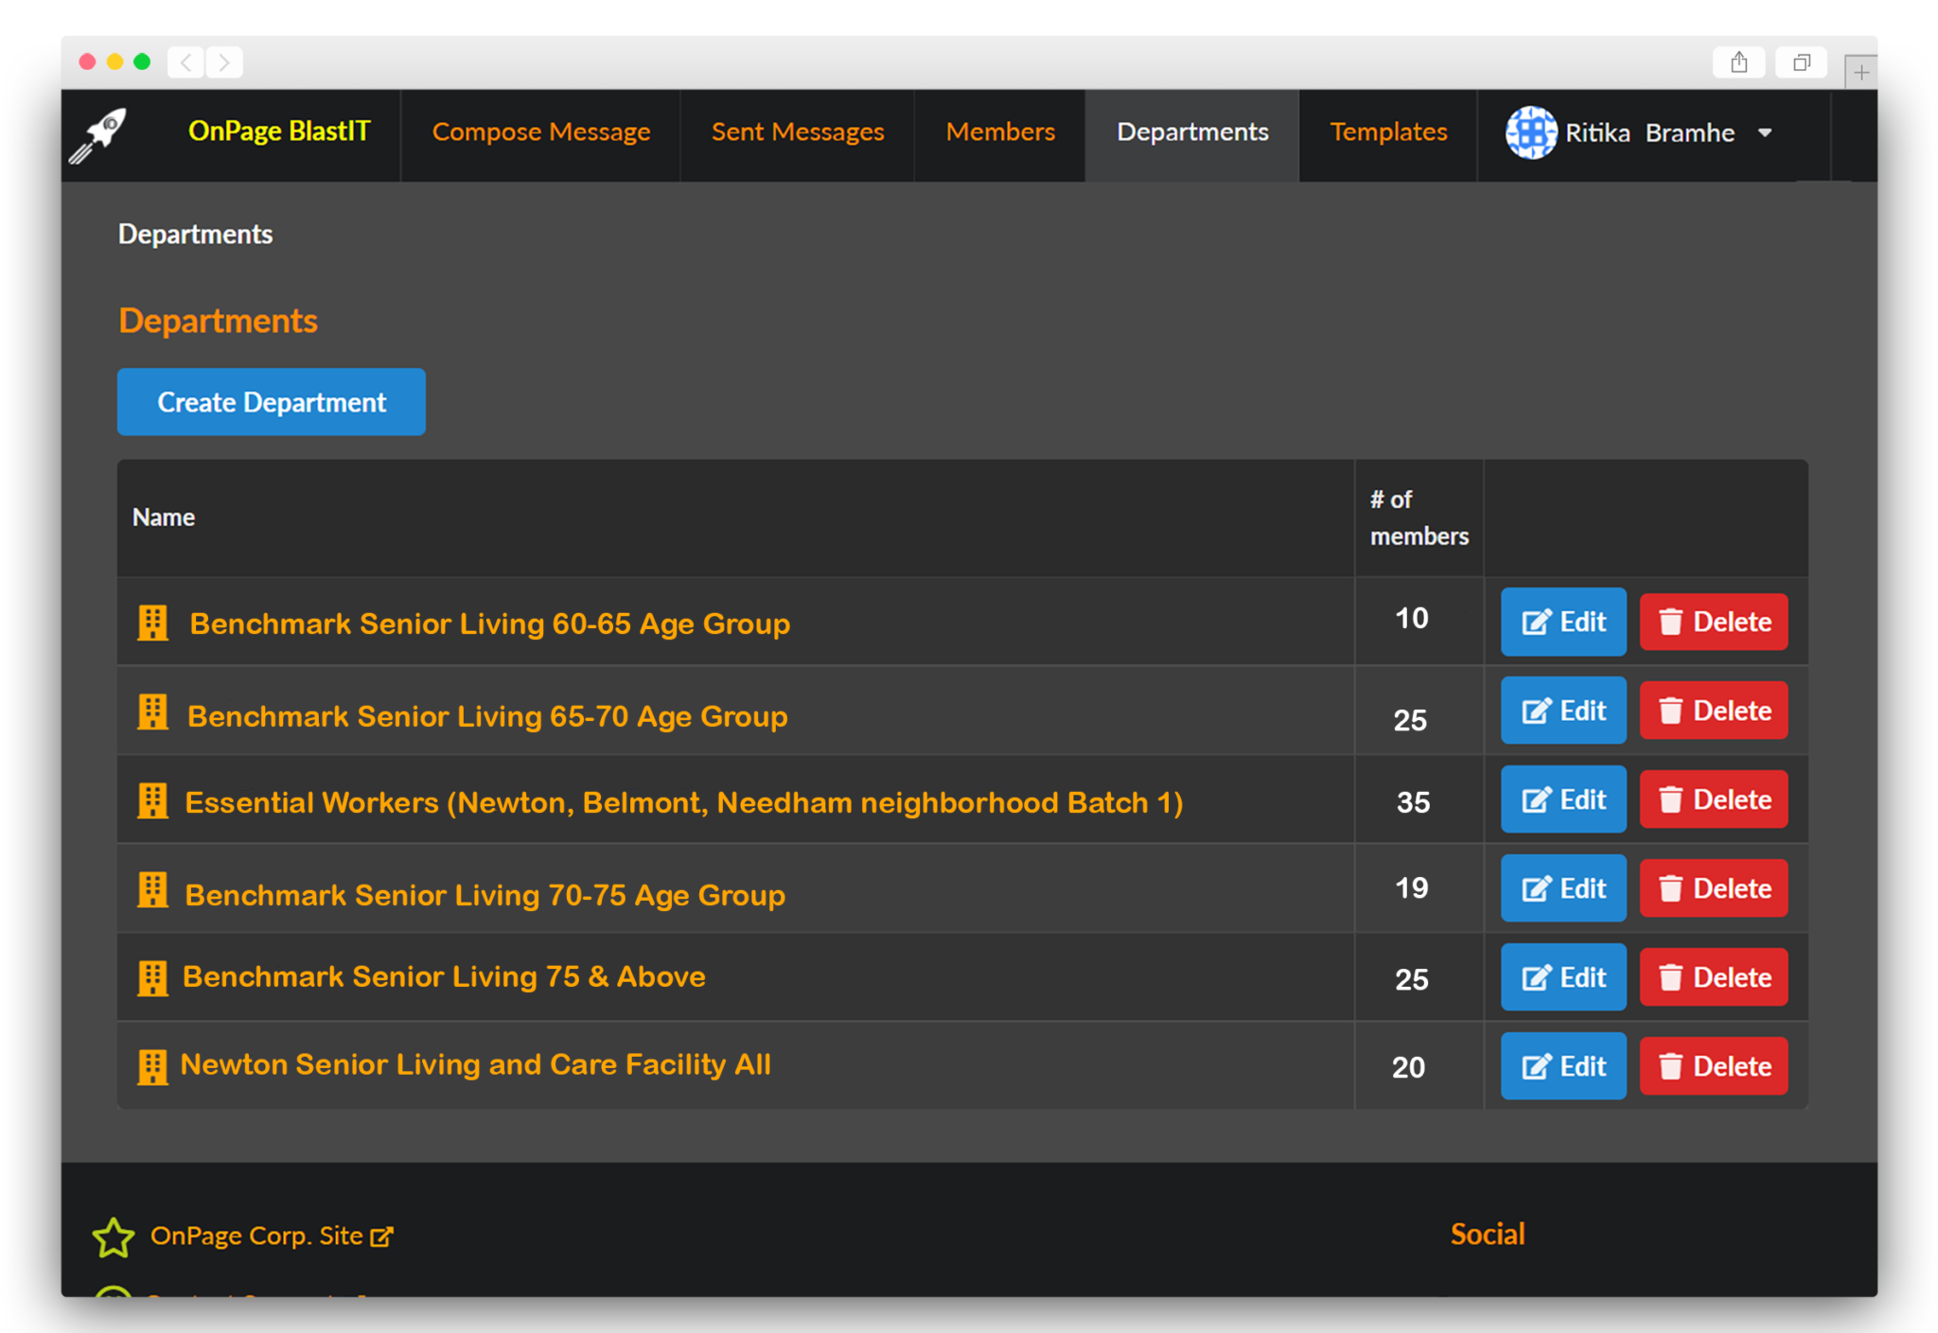Delete Benchmark Senior Living 75 & Above
This screenshot has height=1333, width=1938.
pos(1714,977)
